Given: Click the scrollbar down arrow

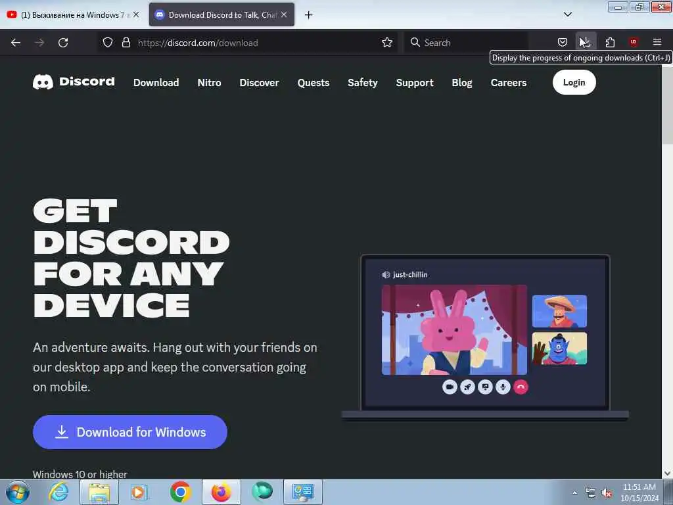Looking at the screenshot, I should [x=667, y=473].
